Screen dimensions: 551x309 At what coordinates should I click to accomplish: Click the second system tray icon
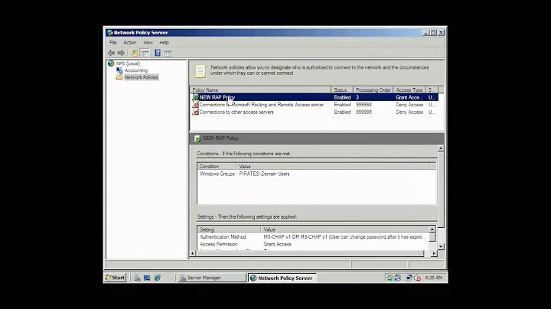pos(397,278)
